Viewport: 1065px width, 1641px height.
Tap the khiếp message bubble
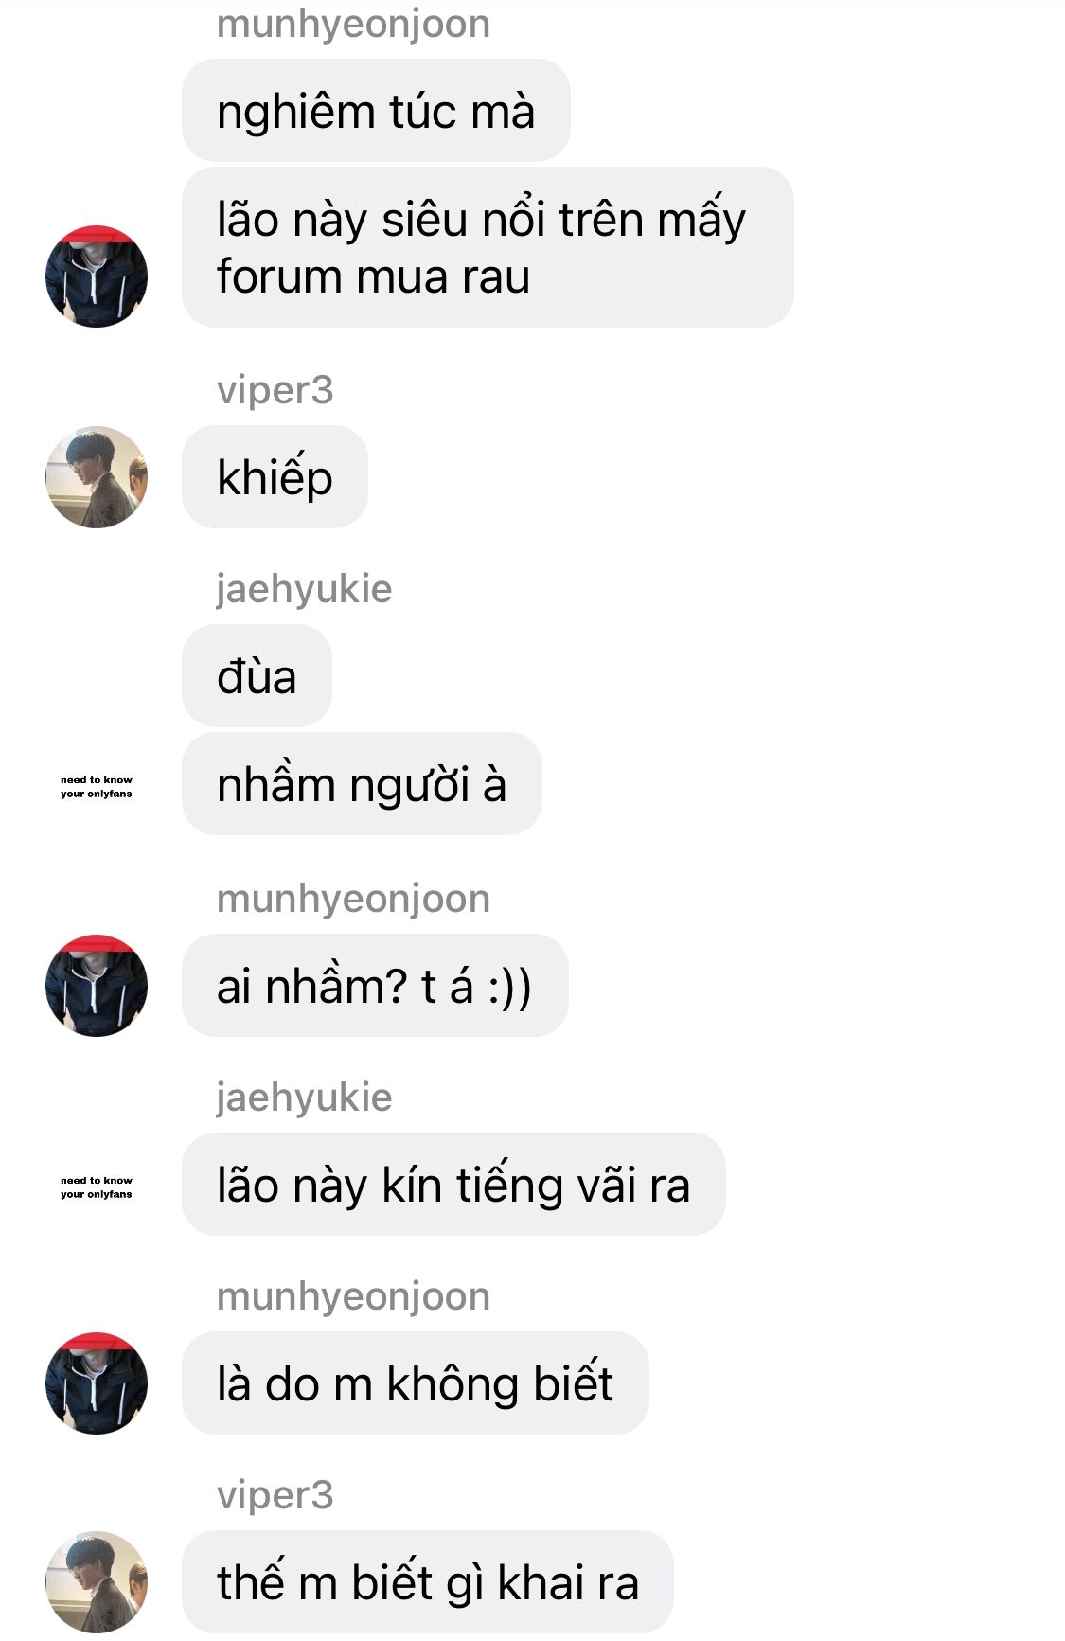click(x=275, y=476)
